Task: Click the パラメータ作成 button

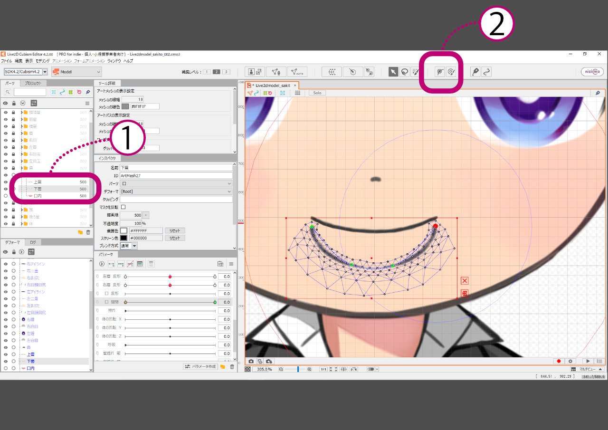Action: pyautogui.click(x=200, y=367)
